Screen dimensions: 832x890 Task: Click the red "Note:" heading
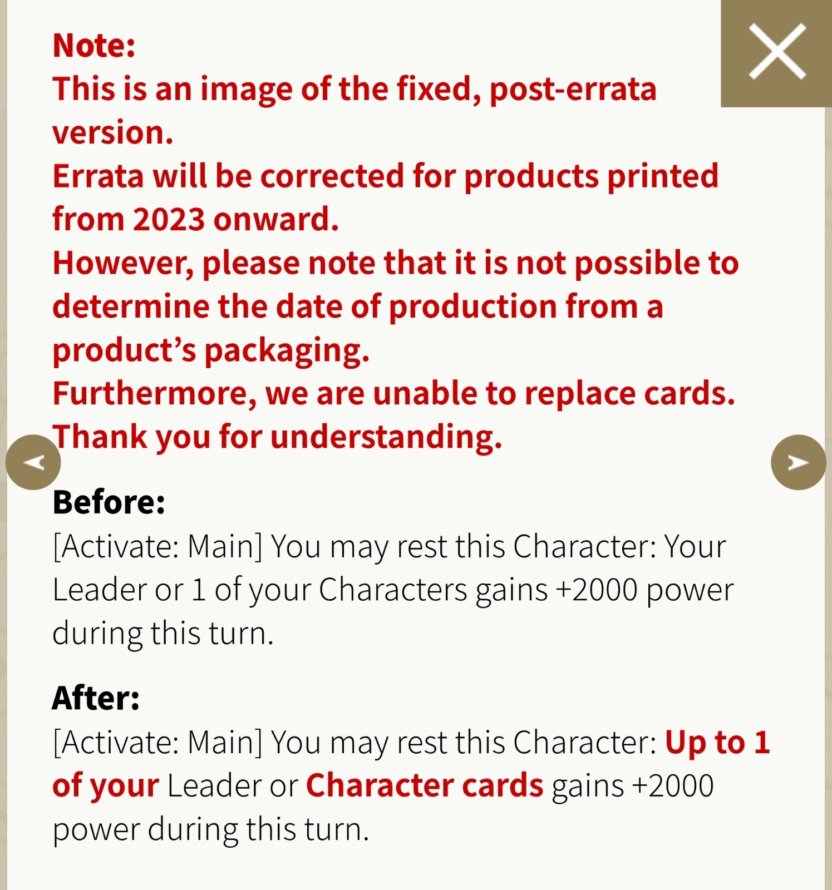point(94,46)
